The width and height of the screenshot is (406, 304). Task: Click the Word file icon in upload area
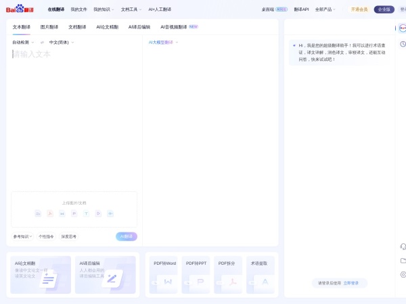click(x=62, y=213)
